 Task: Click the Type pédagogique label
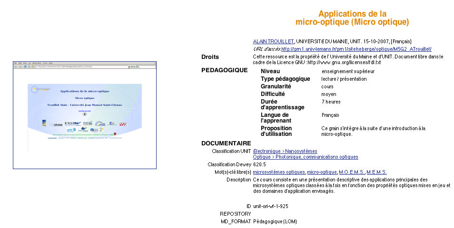pyautogui.click(x=285, y=79)
